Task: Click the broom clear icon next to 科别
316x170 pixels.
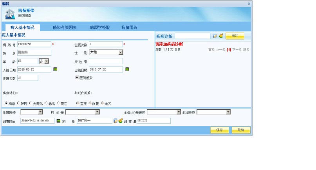Action: click(121, 121)
